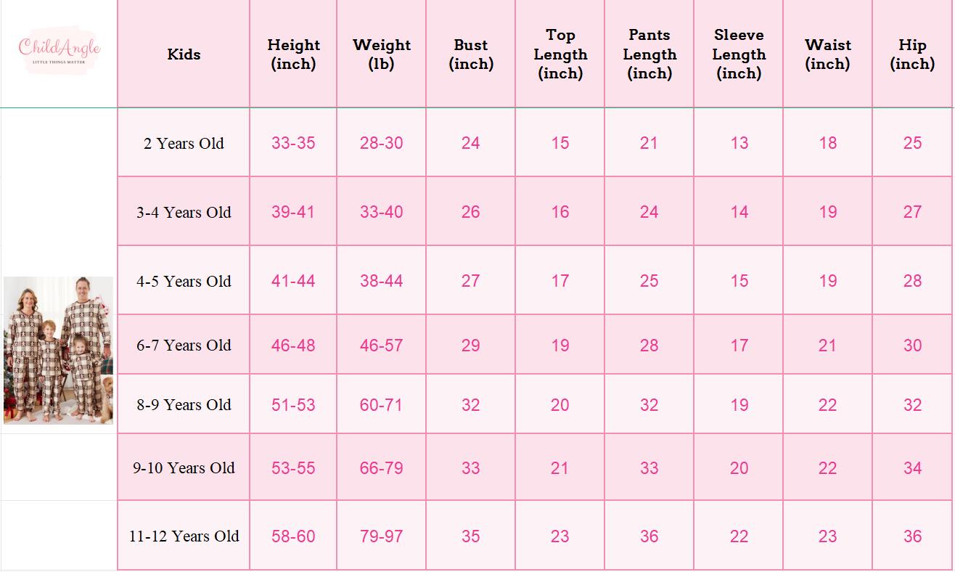
Task: Click the 6-7 Years Old row label
Action: tap(184, 345)
